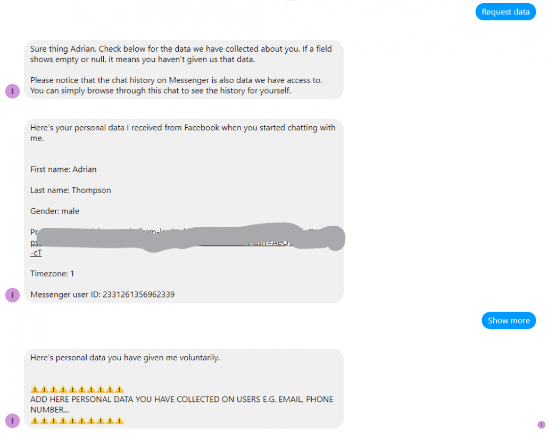Screen dimensions: 548x437
Task: Click the gray redaction scribble over the URL
Action: 190,237
